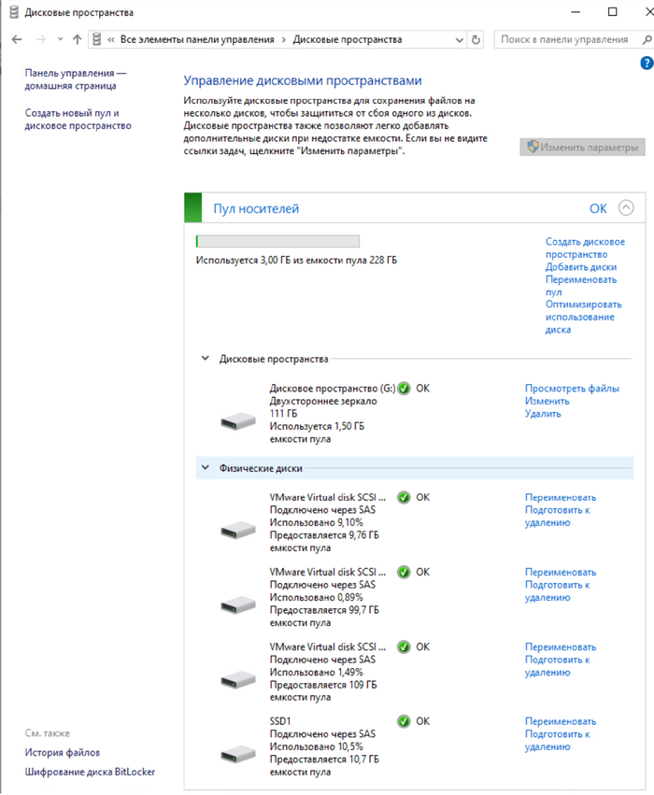Click the Storage Spaces icon in address bar
The height and width of the screenshot is (795, 654).
coord(97,40)
